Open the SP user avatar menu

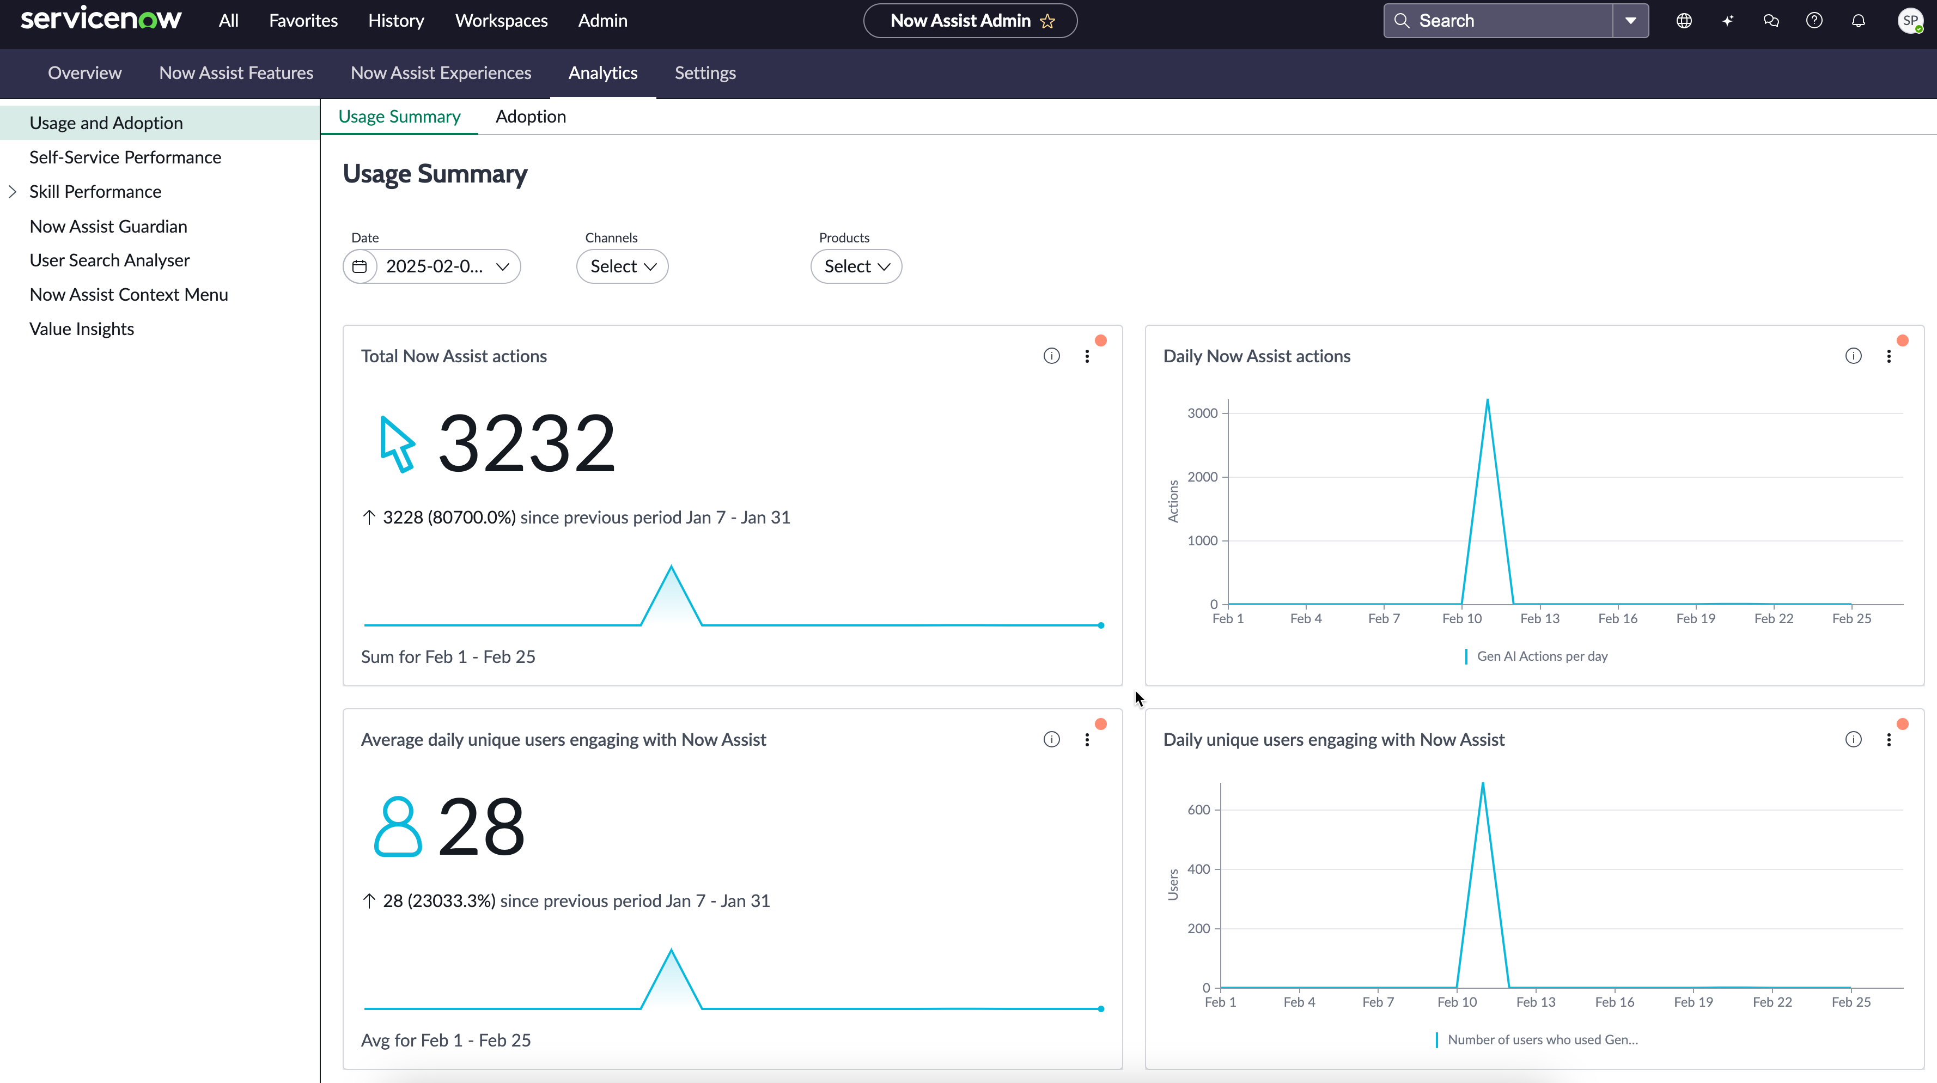coord(1910,20)
